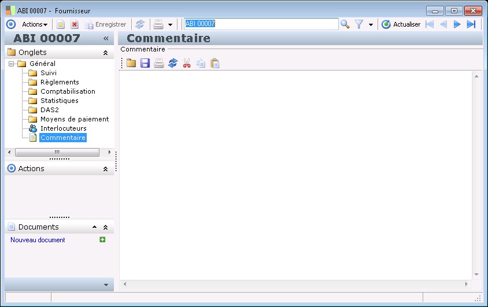Click the tree horizontal scrollbar thumb
Viewport: 488px width, 307px height.
pyautogui.click(x=57, y=152)
